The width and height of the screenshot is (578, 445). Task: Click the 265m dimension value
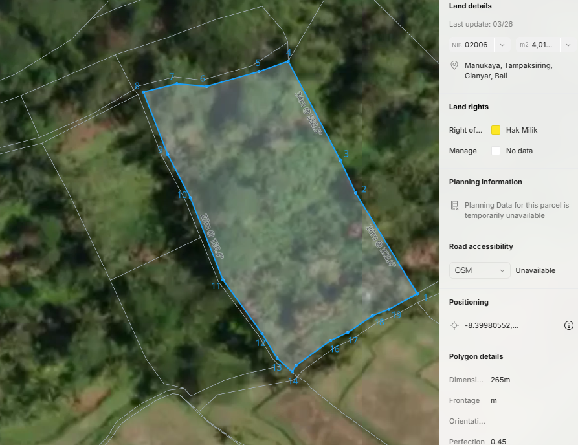[x=500, y=380]
